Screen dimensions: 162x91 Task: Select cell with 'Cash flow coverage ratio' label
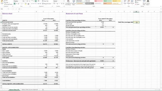pos(126,22)
